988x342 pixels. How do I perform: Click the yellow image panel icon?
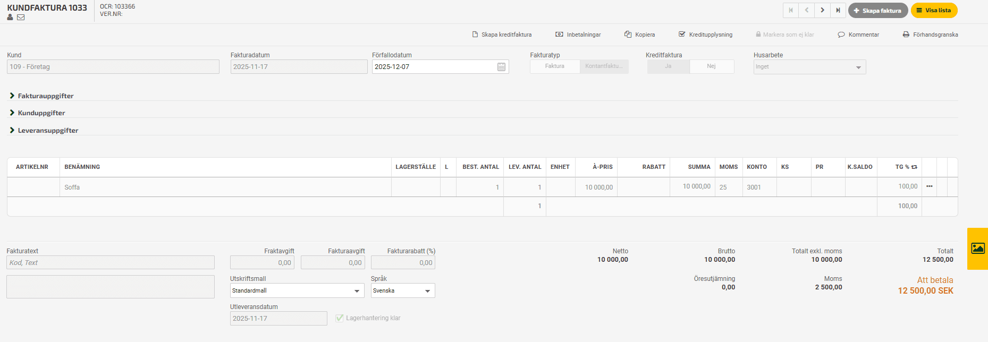[x=978, y=249]
